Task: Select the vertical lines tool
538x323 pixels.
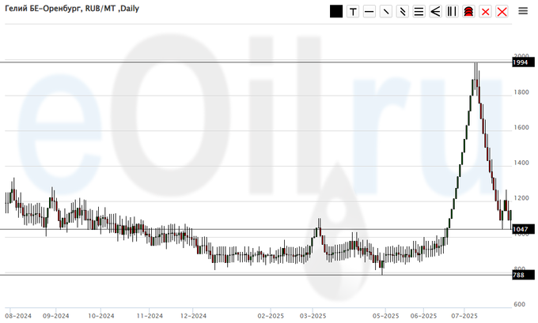Action: [451, 11]
